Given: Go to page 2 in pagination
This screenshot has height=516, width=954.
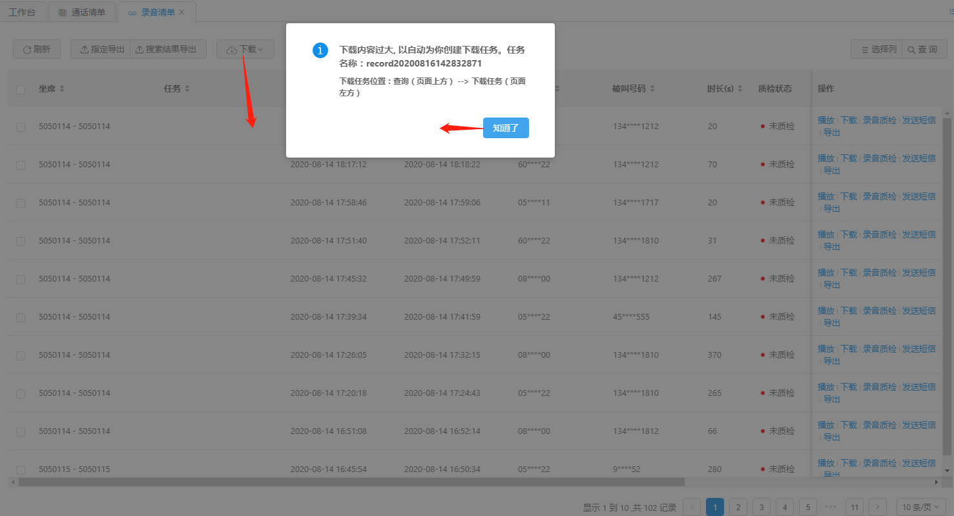Looking at the screenshot, I should pos(738,507).
